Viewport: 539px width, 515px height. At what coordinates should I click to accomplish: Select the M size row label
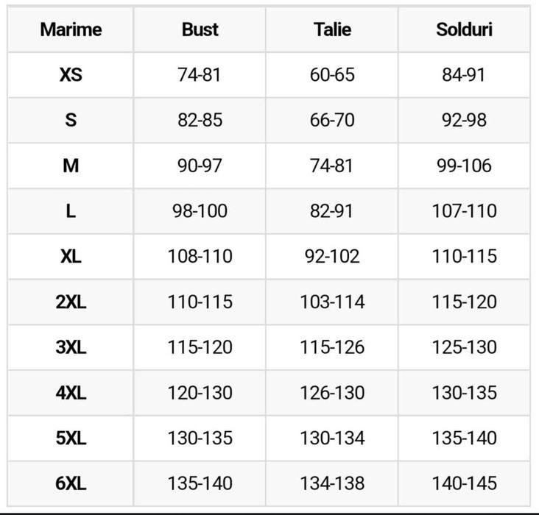coord(71,166)
